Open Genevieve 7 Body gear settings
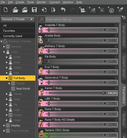The image size is (127, 138). pyautogui.click(x=116, y=78)
